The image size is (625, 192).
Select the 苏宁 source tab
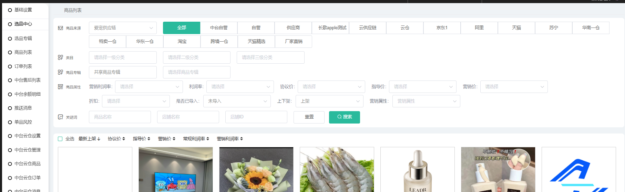(x=554, y=28)
